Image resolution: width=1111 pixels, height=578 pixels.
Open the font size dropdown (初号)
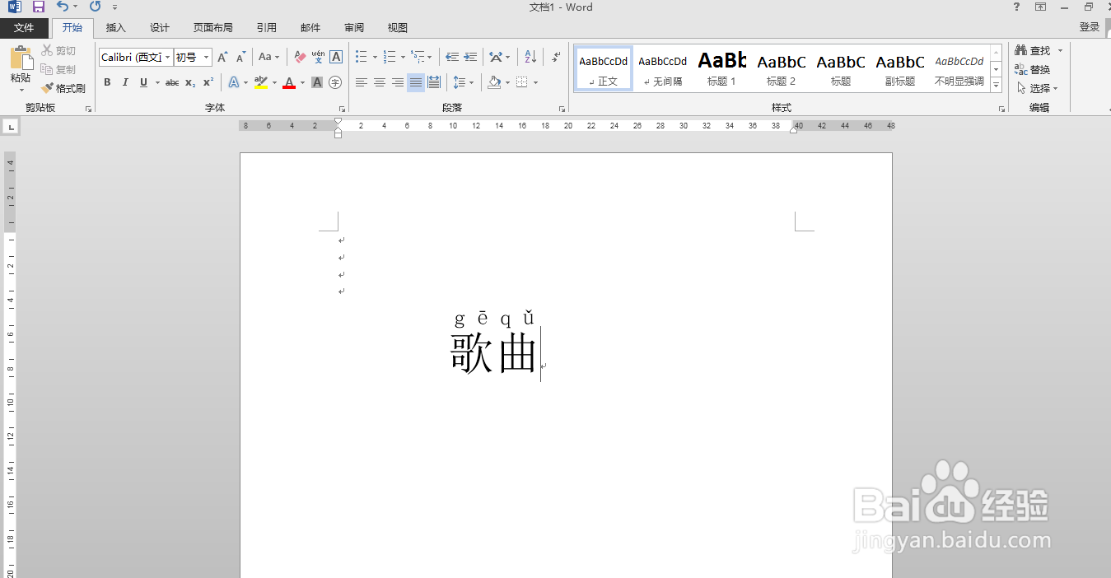206,58
